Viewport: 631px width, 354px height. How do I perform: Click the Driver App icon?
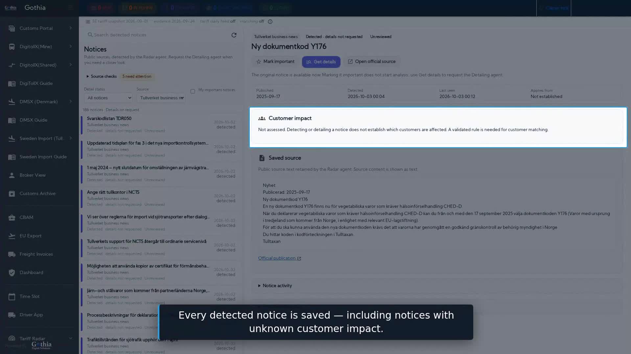tap(12, 315)
